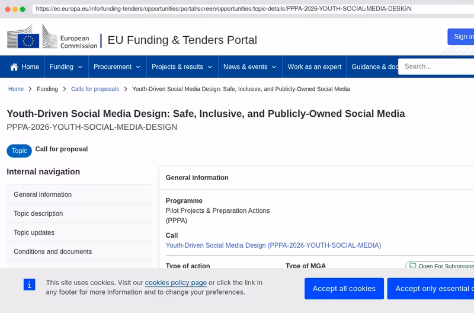Jump to Topic description in internal navigation
The image size is (474, 313).
tap(79, 213)
